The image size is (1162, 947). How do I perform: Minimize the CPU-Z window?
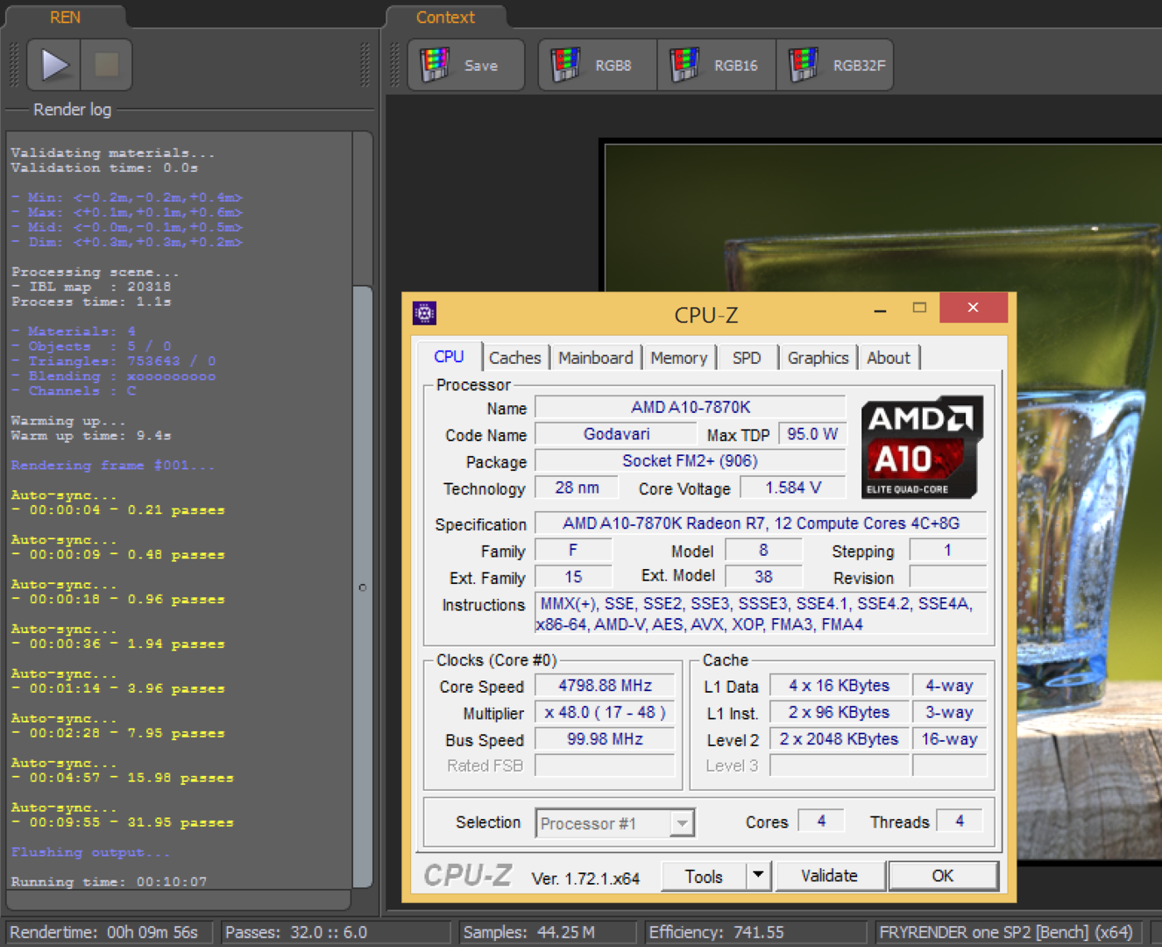tap(880, 310)
